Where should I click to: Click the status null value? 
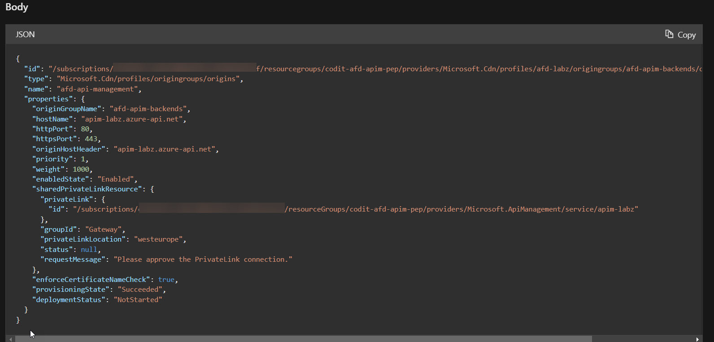tap(89, 250)
